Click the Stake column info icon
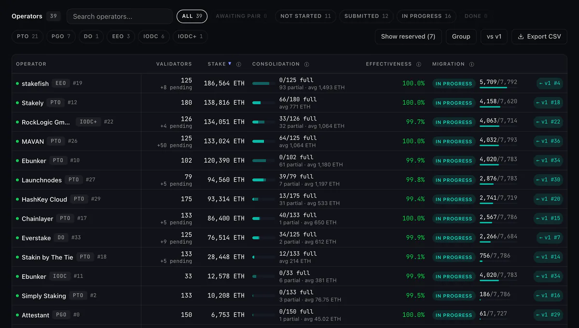 pos(239,64)
